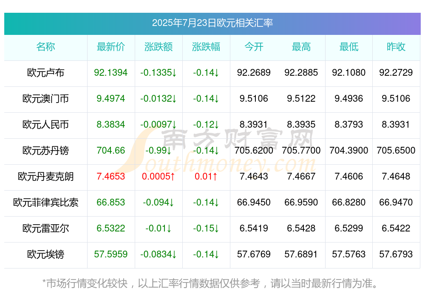Select the 欧元雷亚尔 row name
The height and width of the screenshot is (297, 425).
(45, 228)
